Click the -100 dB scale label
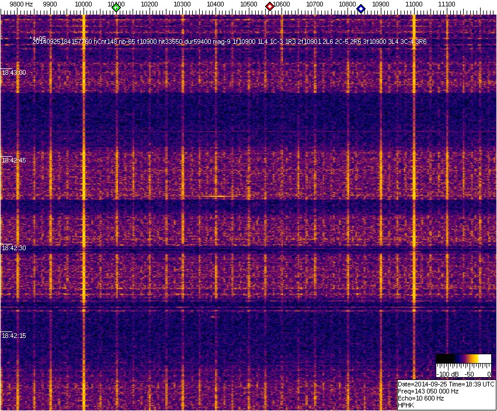 pos(447,374)
